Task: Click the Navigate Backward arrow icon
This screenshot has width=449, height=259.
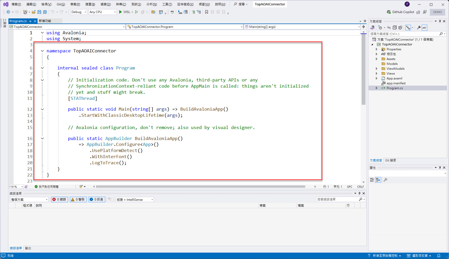Action: click(8, 12)
